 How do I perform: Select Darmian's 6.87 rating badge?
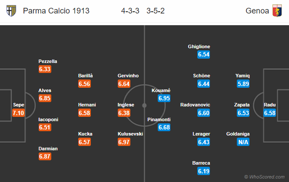point(45,156)
